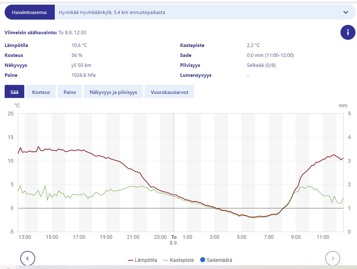357x269 pixels.
Task: Open the station info icon
Action: click(x=348, y=32)
